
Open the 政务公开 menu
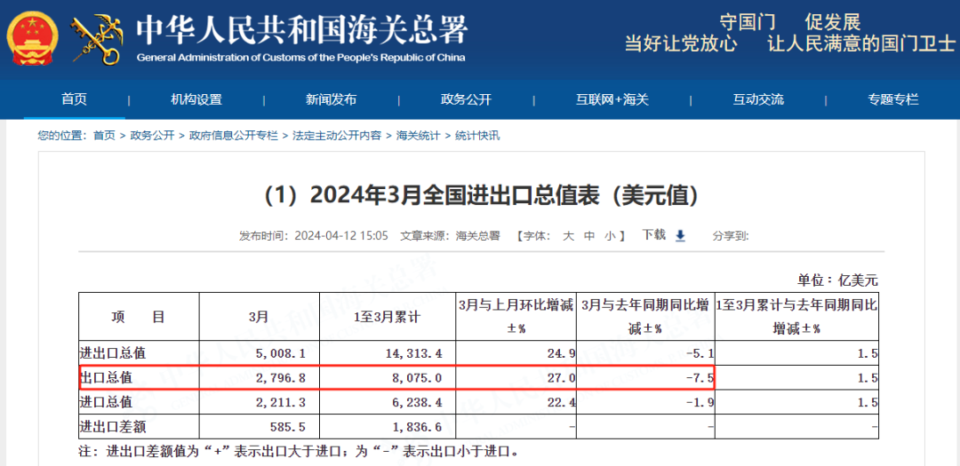tap(466, 99)
